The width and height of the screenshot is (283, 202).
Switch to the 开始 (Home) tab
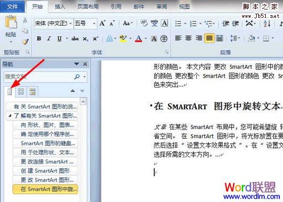pyautogui.click(x=37, y=7)
